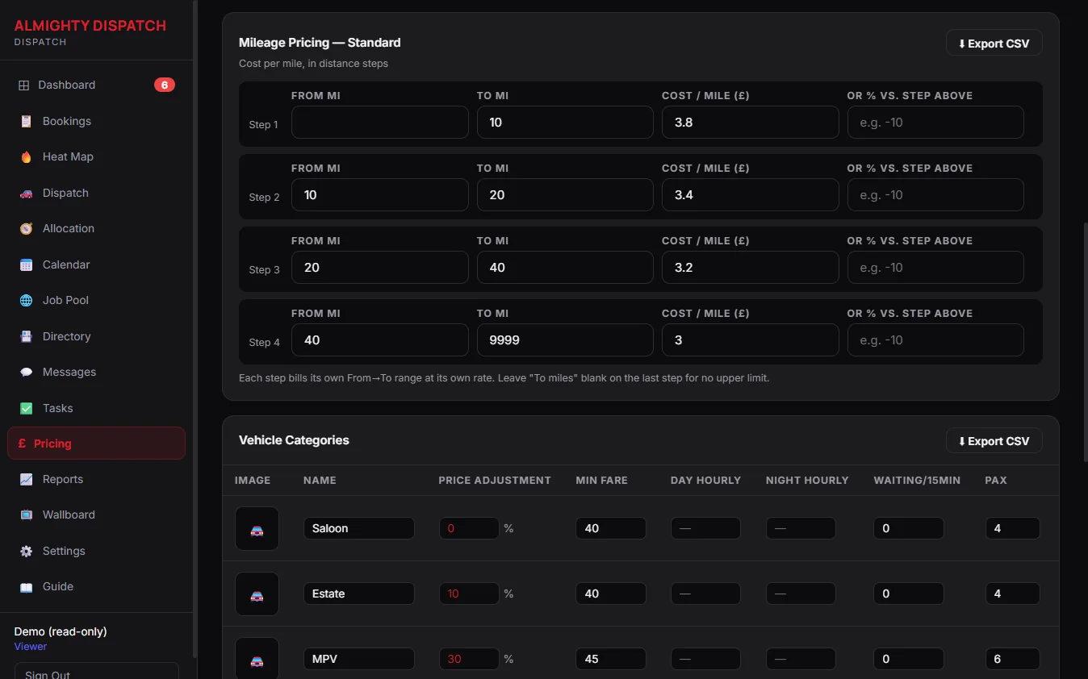Viewport: 1088px width, 679px height.
Task: Click Step 2 From MI field showing 10
Action: tap(379, 195)
